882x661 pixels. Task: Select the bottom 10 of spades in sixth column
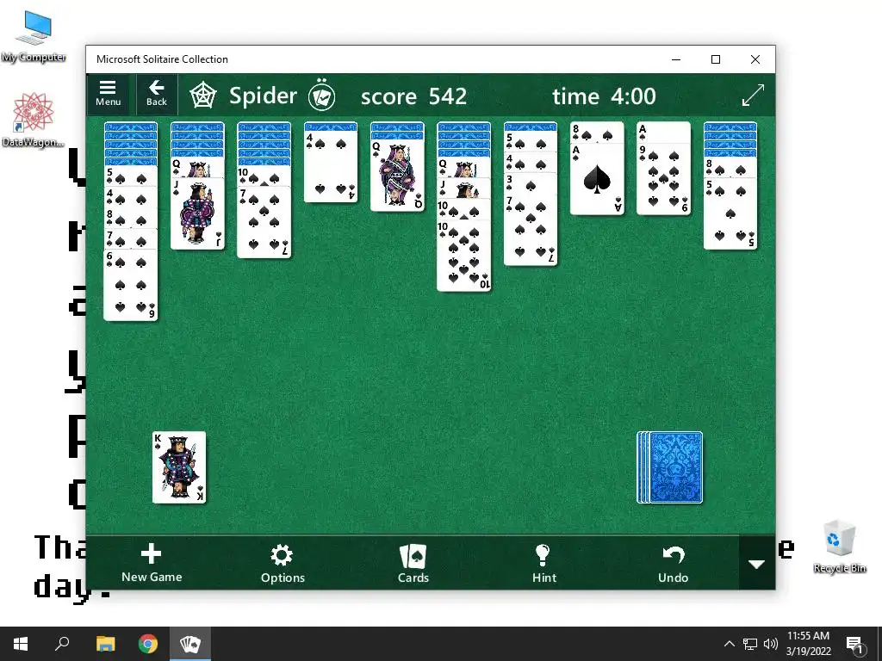[x=464, y=256]
